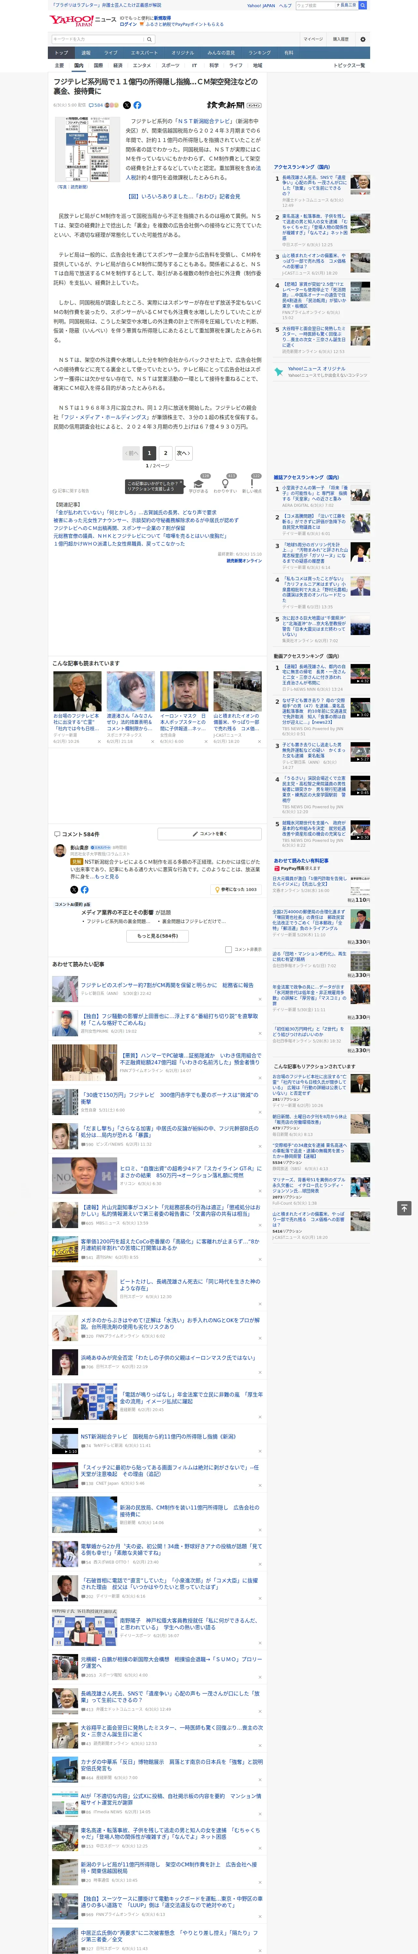Select the ランキング navigation tab

tap(259, 53)
